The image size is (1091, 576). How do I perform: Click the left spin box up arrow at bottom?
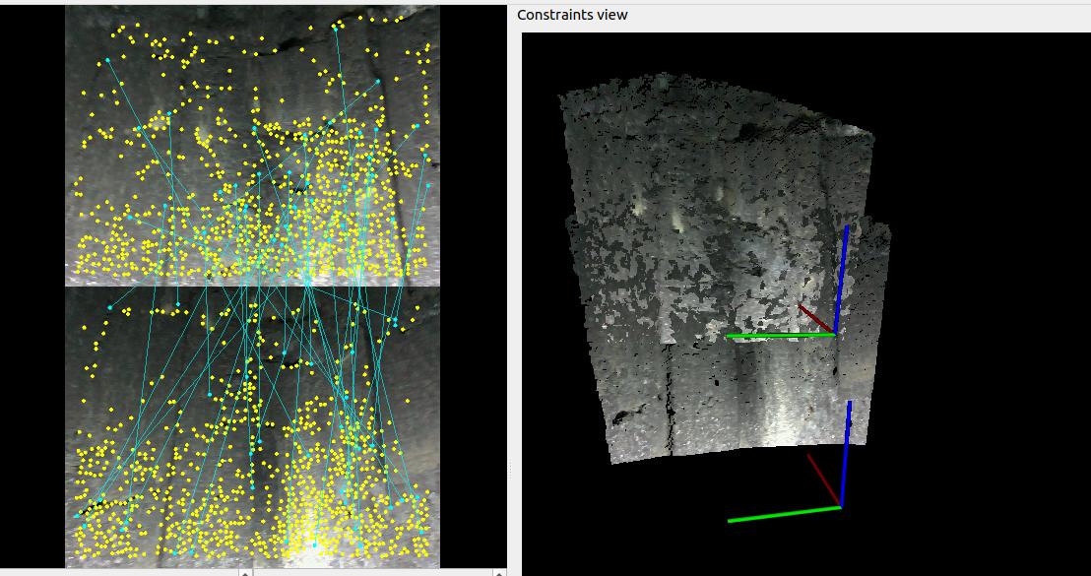245,571
